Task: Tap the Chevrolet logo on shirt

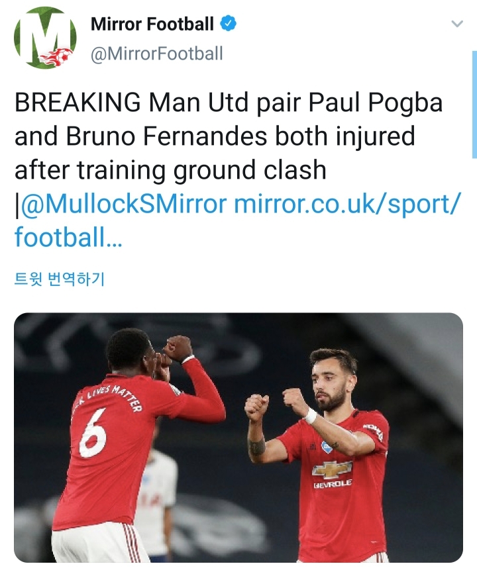Action: click(x=332, y=469)
